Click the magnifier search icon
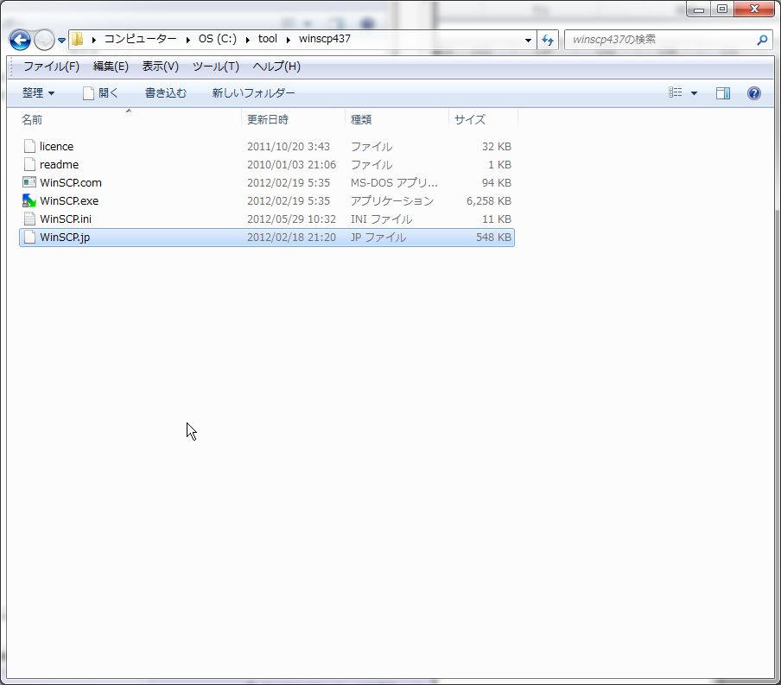This screenshot has width=781, height=685. (x=762, y=40)
